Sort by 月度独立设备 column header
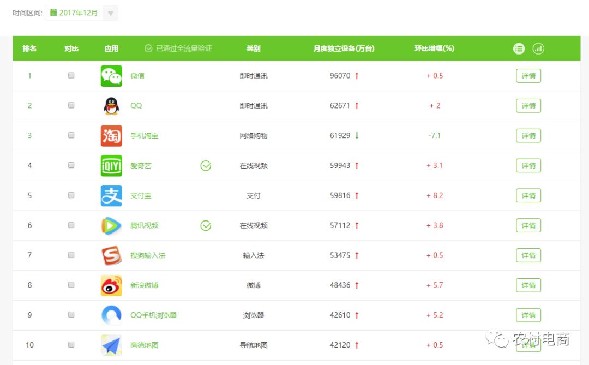This screenshot has width=589, height=365. tap(344, 49)
